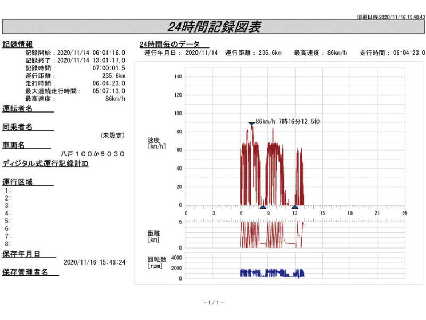
Task: Click the blue rpm graph trace
Action: 272,273
